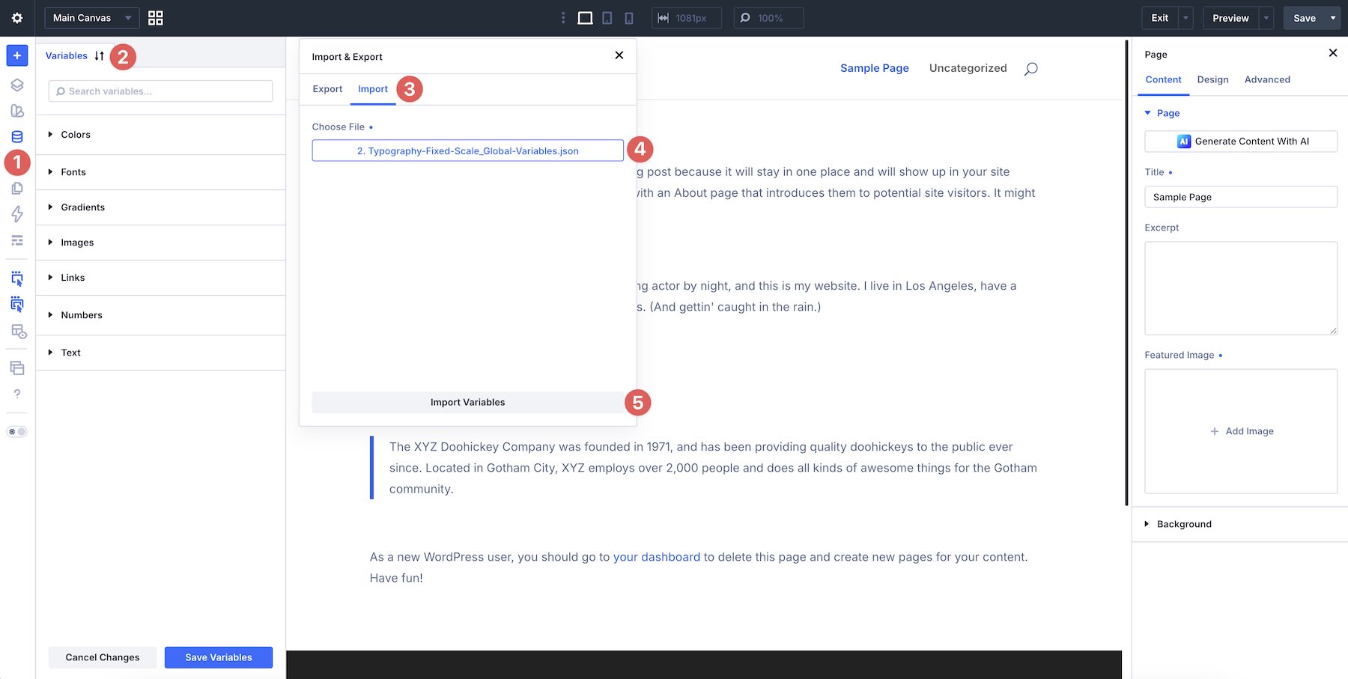Screen dimensions: 1348x679
Task: Open the help question mark icon
Action: pos(17,394)
